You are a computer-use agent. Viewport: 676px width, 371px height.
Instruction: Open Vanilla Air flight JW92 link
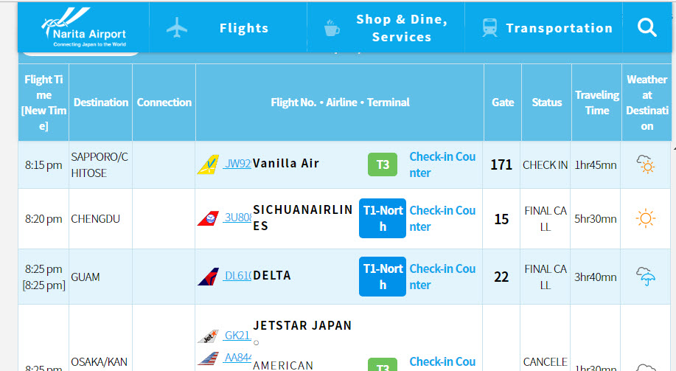coord(237,164)
